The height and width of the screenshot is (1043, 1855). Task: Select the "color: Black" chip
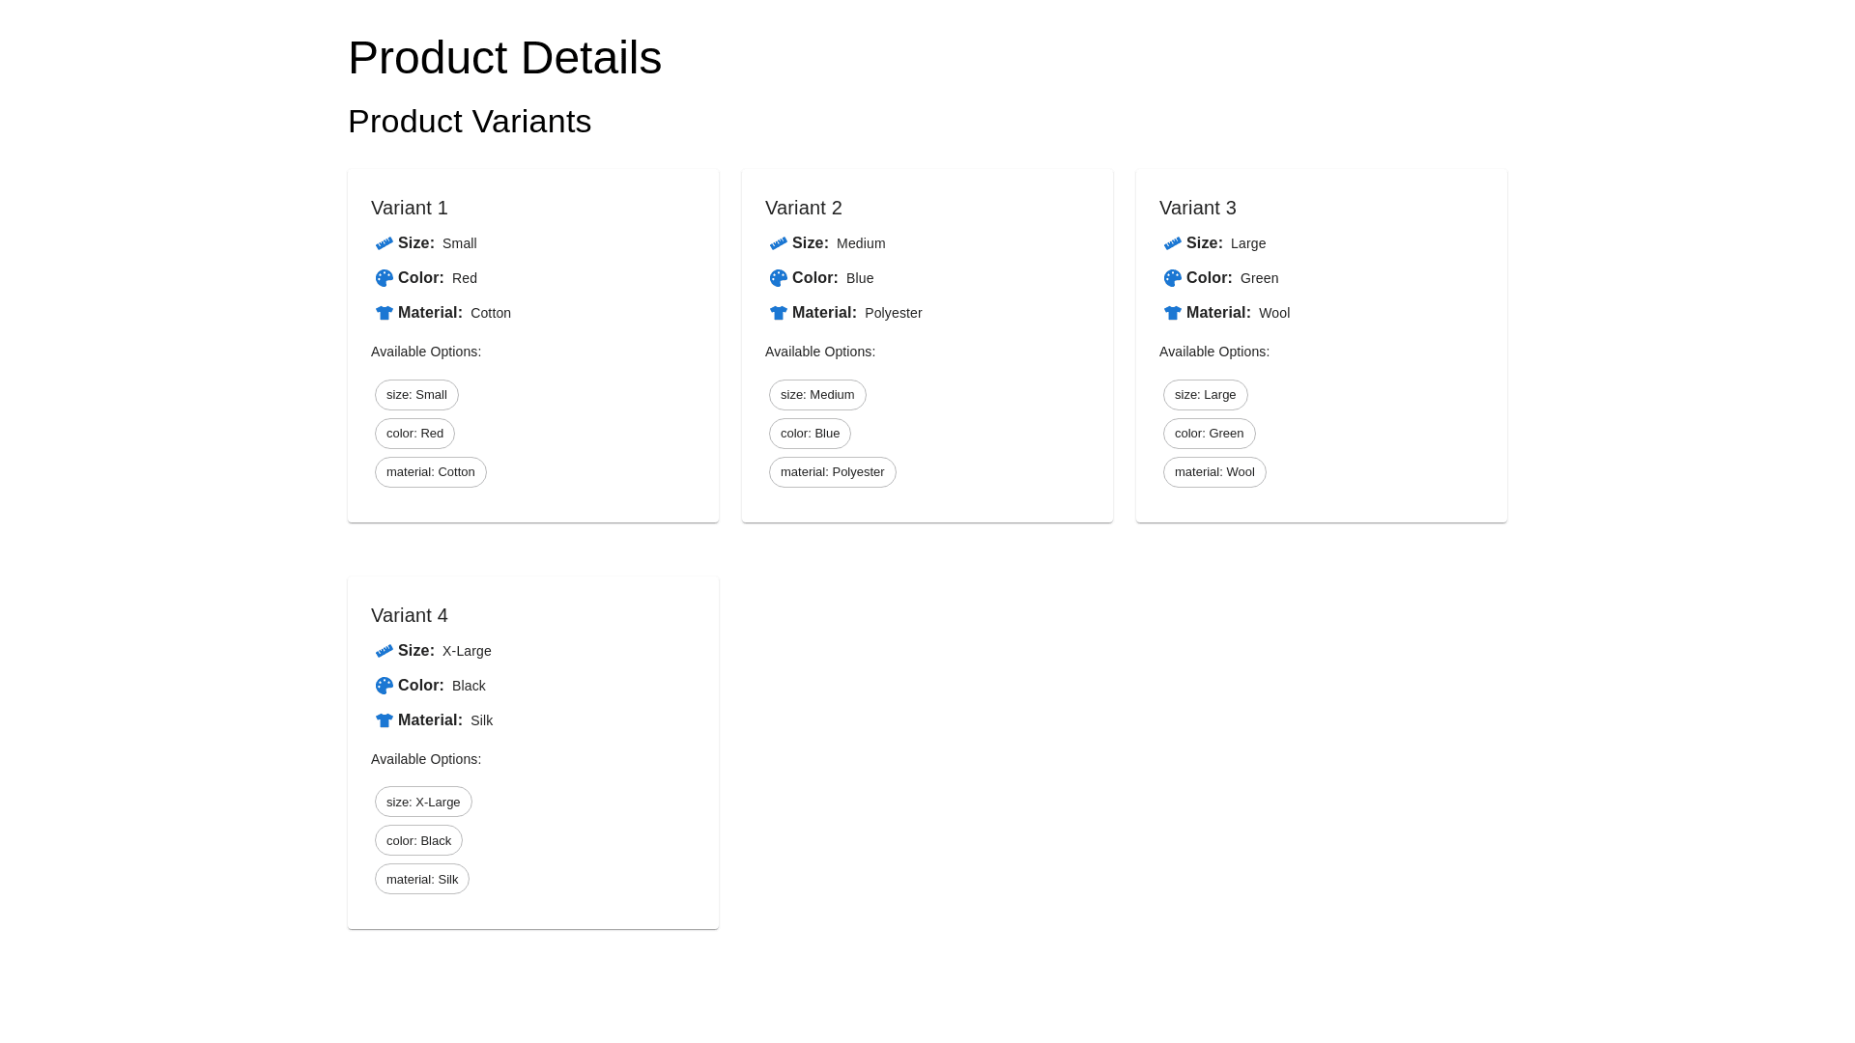tap(418, 841)
